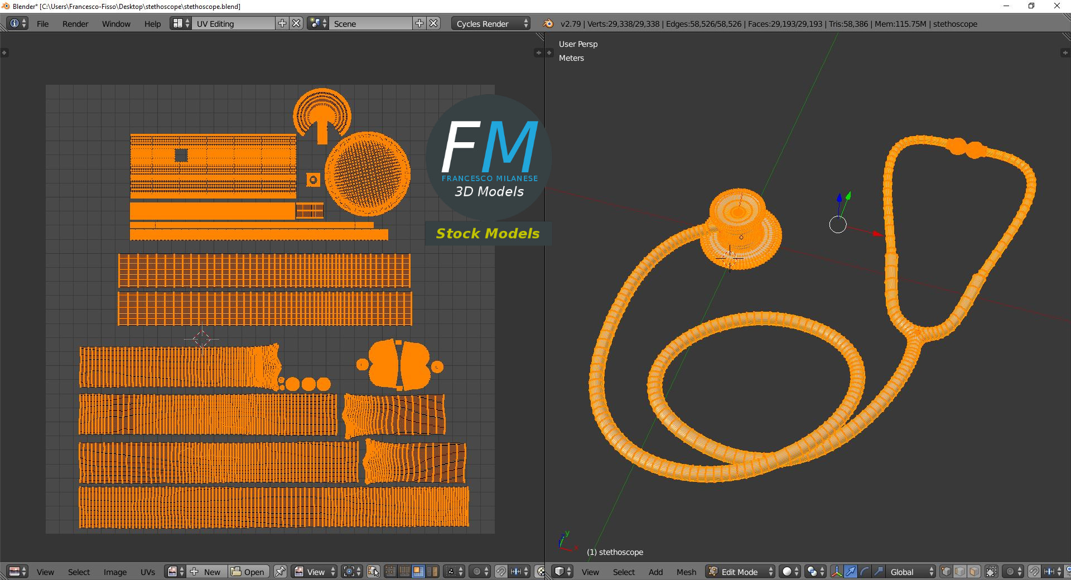Select the translate manipulator arrow icon
The width and height of the screenshot is (1071, 580).
(x=851, y=572)
